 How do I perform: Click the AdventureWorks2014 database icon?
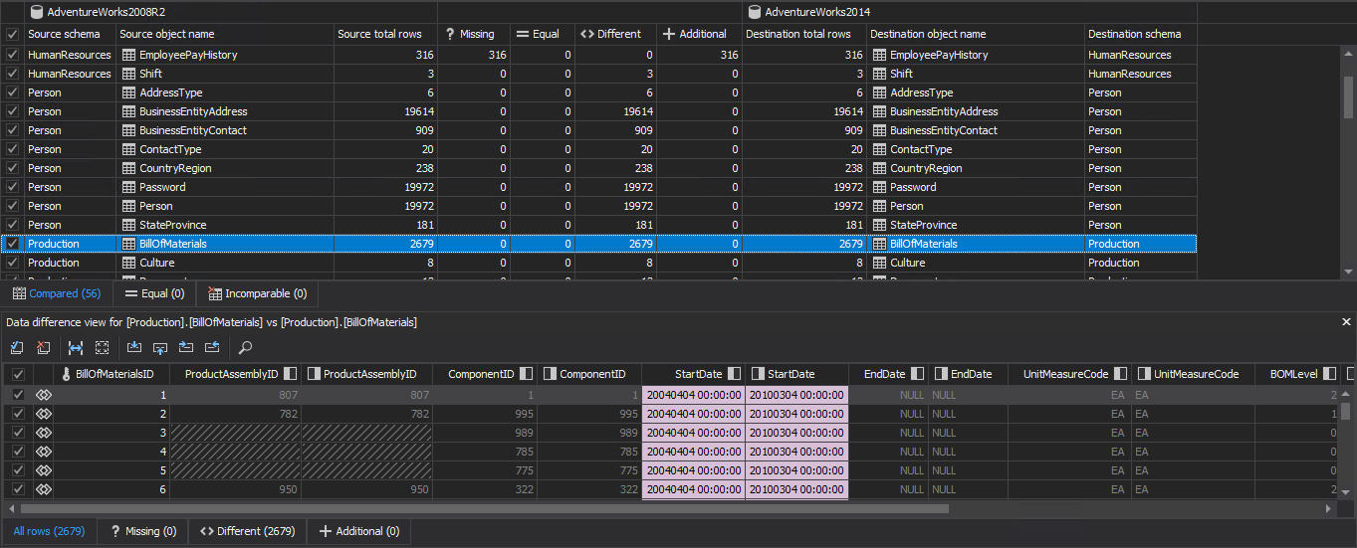[755, 12]
